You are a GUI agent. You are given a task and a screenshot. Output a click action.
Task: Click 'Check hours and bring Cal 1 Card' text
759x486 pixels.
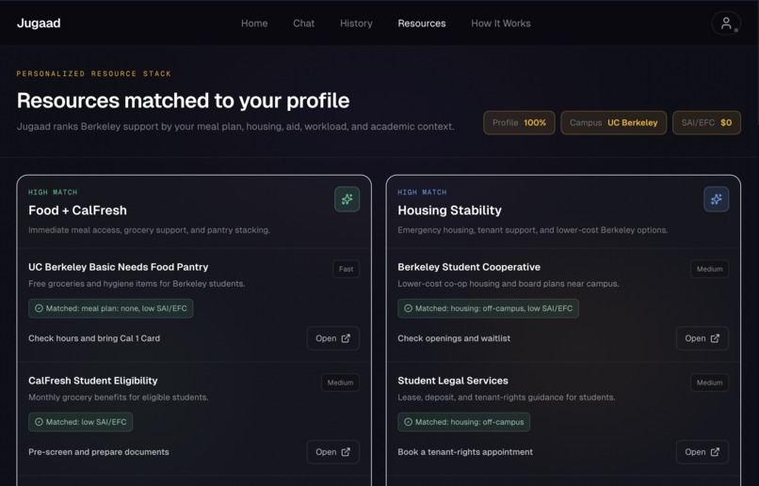[x=94, y=338]
